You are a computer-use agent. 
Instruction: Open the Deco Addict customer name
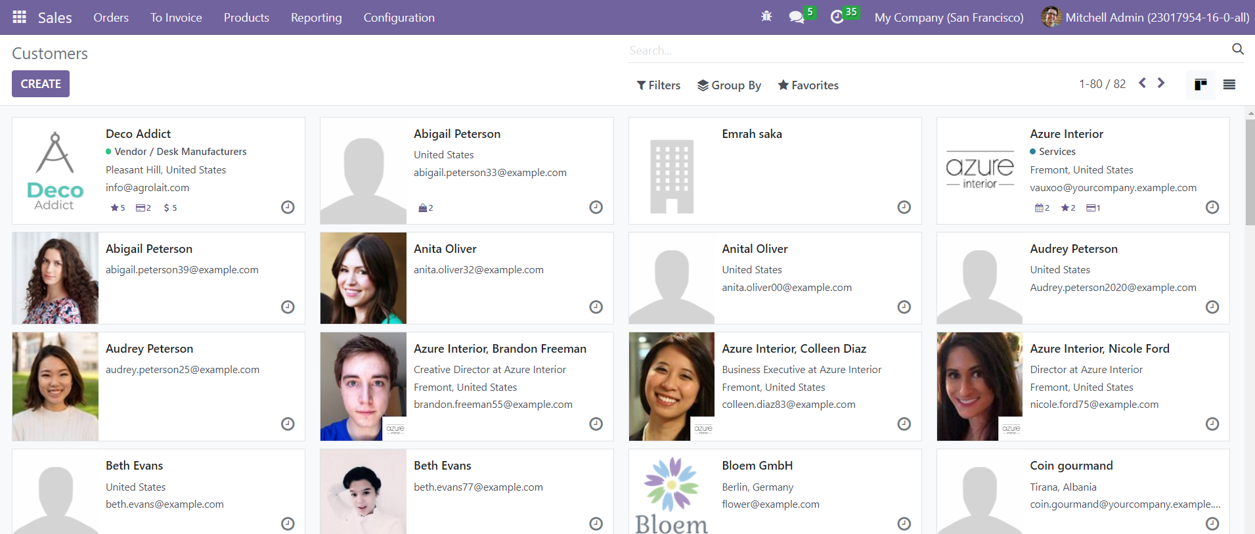click(x=138, y=134)
